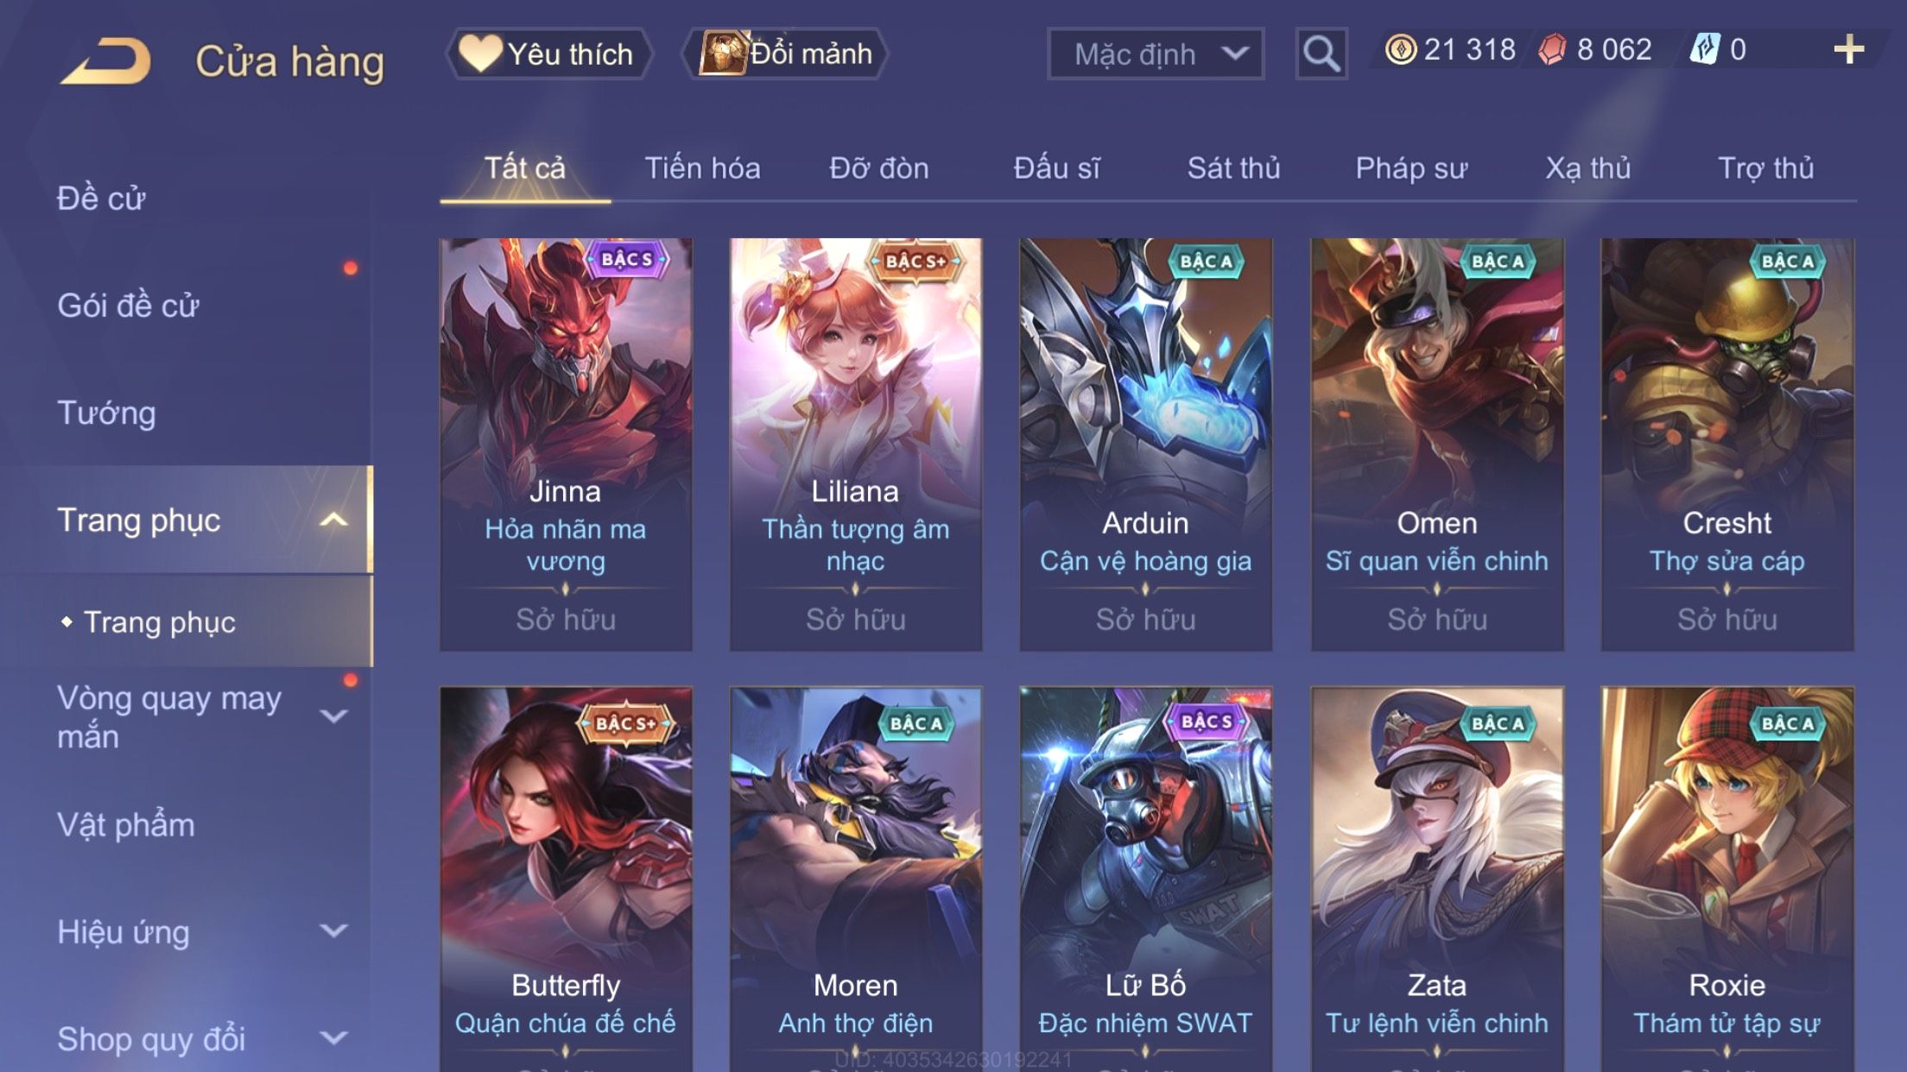Open Tướng in the sidebar
1907x1072 pixels.
(106, 413)
